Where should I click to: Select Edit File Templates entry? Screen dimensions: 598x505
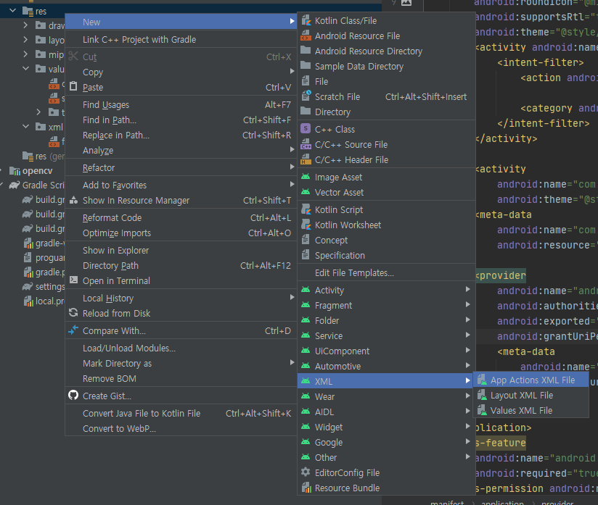tap(386, 272)
